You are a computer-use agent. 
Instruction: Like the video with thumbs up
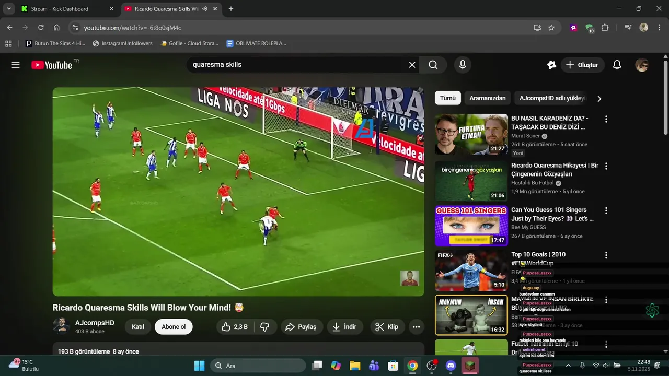235,327
